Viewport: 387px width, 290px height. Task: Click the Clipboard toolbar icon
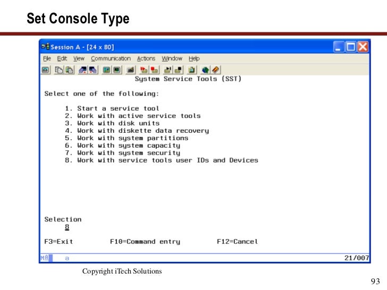pos(191,70)
